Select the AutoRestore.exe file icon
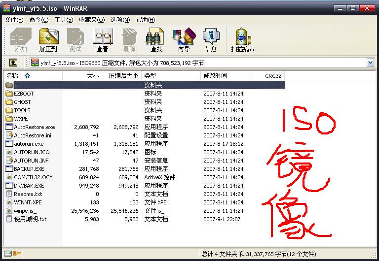 coord(9,127)
